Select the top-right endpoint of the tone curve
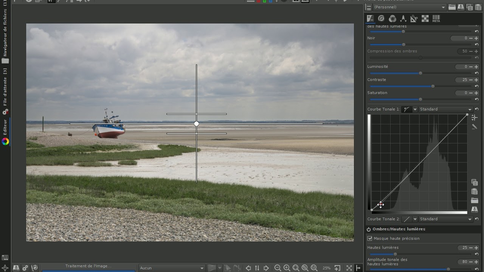Viewport: 484px width, 272px height. [x=467, y=114]
